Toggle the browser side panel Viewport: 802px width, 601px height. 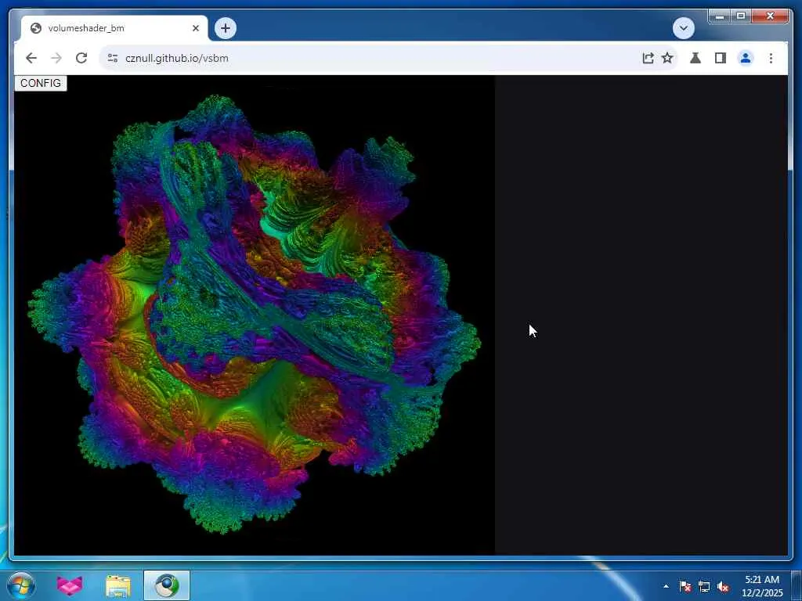[721, 58]
